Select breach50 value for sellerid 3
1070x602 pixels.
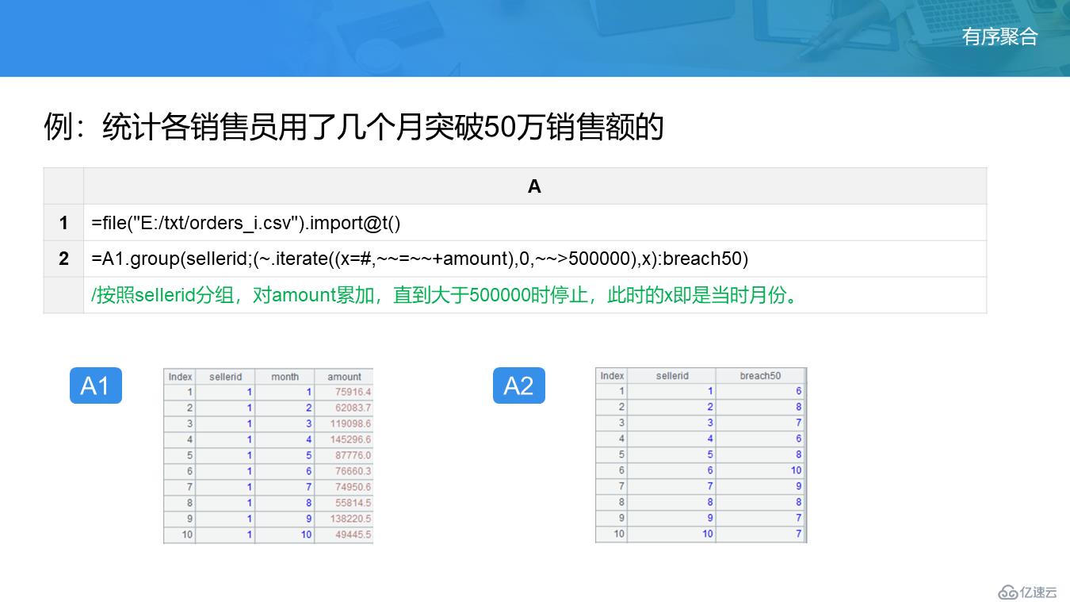[760, 423]
